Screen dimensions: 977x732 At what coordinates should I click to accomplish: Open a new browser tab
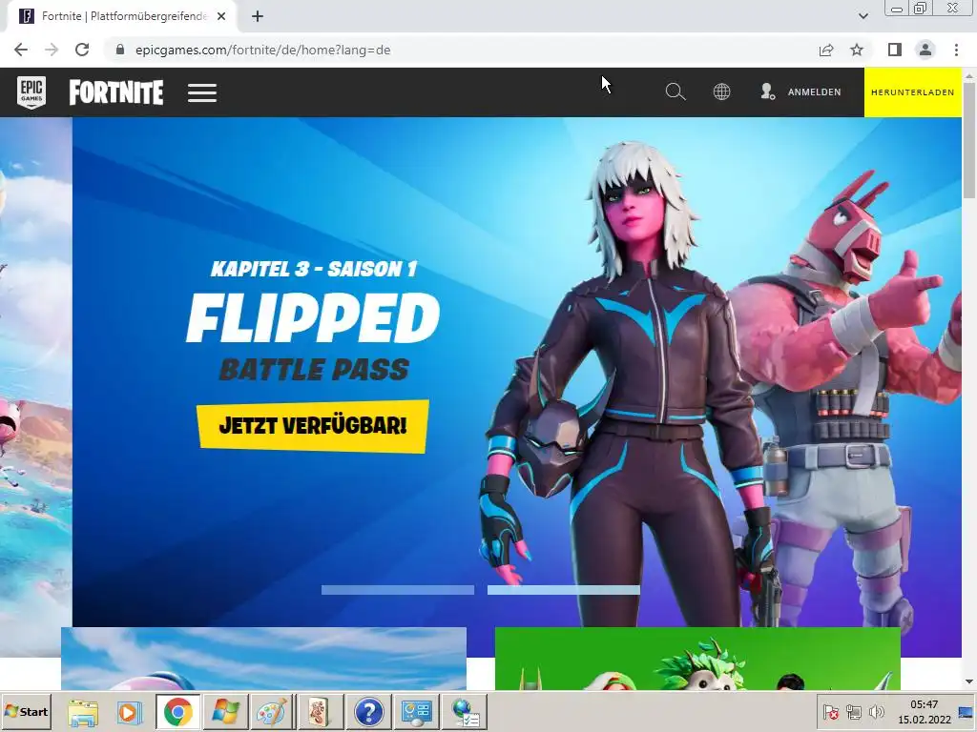click(x=258, y=16)
